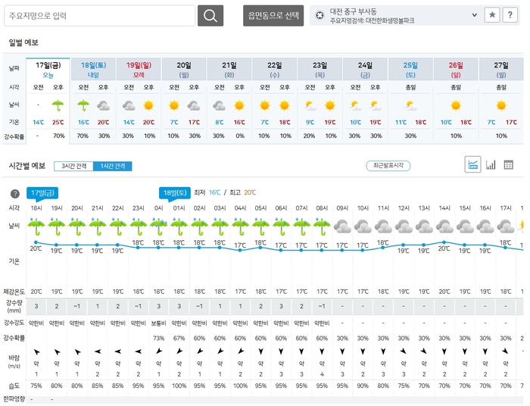Click the 주요지명으로 입력 search field
530x406 pixels.
[x=99, y=16]
